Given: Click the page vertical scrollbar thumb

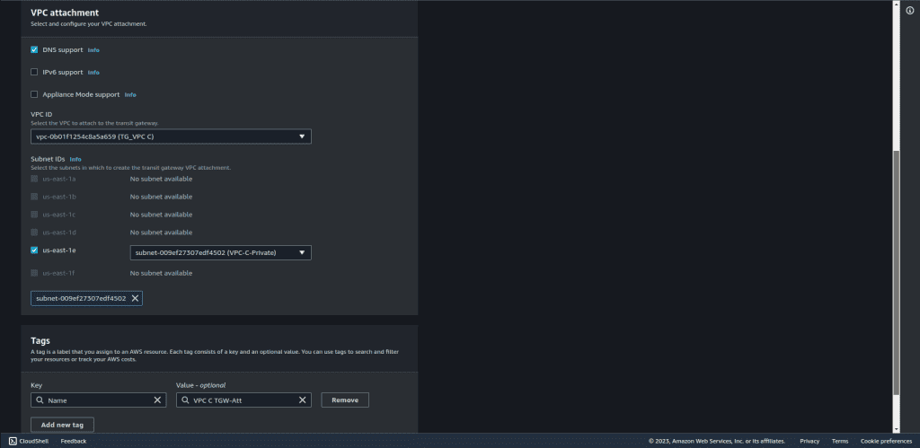Looking at the screenshot, I should pos(896,269).
